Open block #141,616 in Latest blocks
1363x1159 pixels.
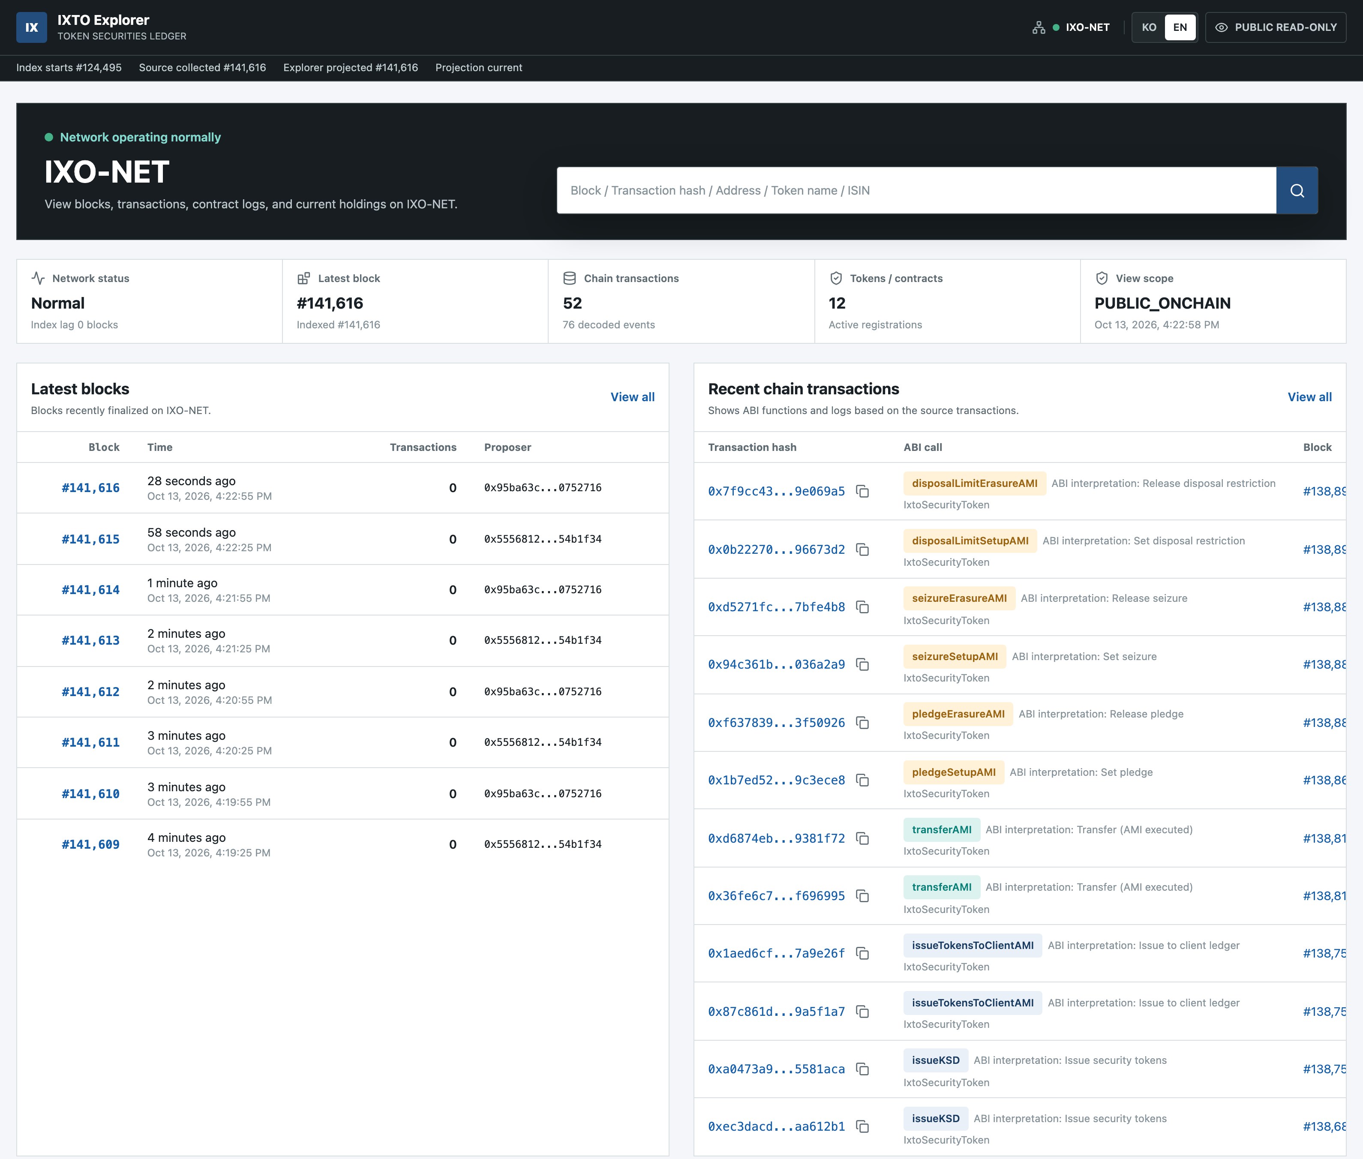coord(90,488)
